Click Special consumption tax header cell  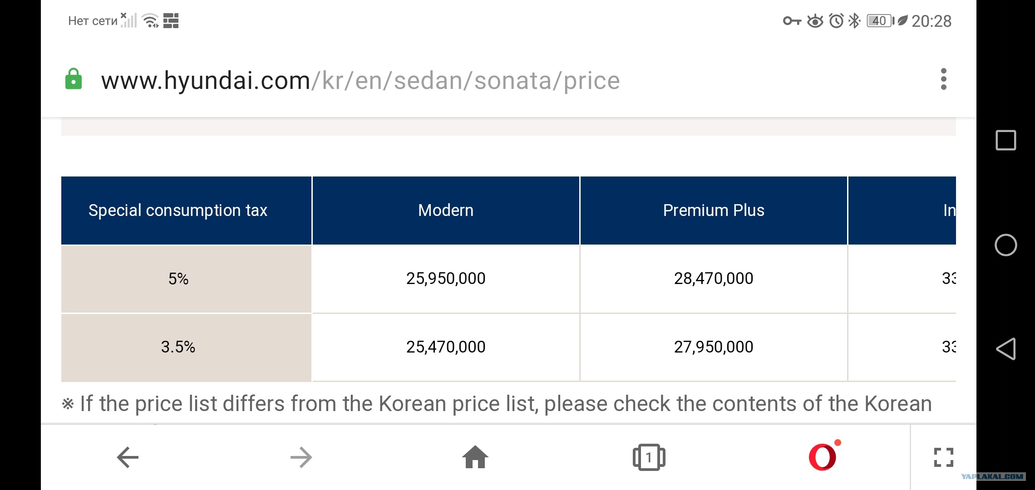pos(178,211)
